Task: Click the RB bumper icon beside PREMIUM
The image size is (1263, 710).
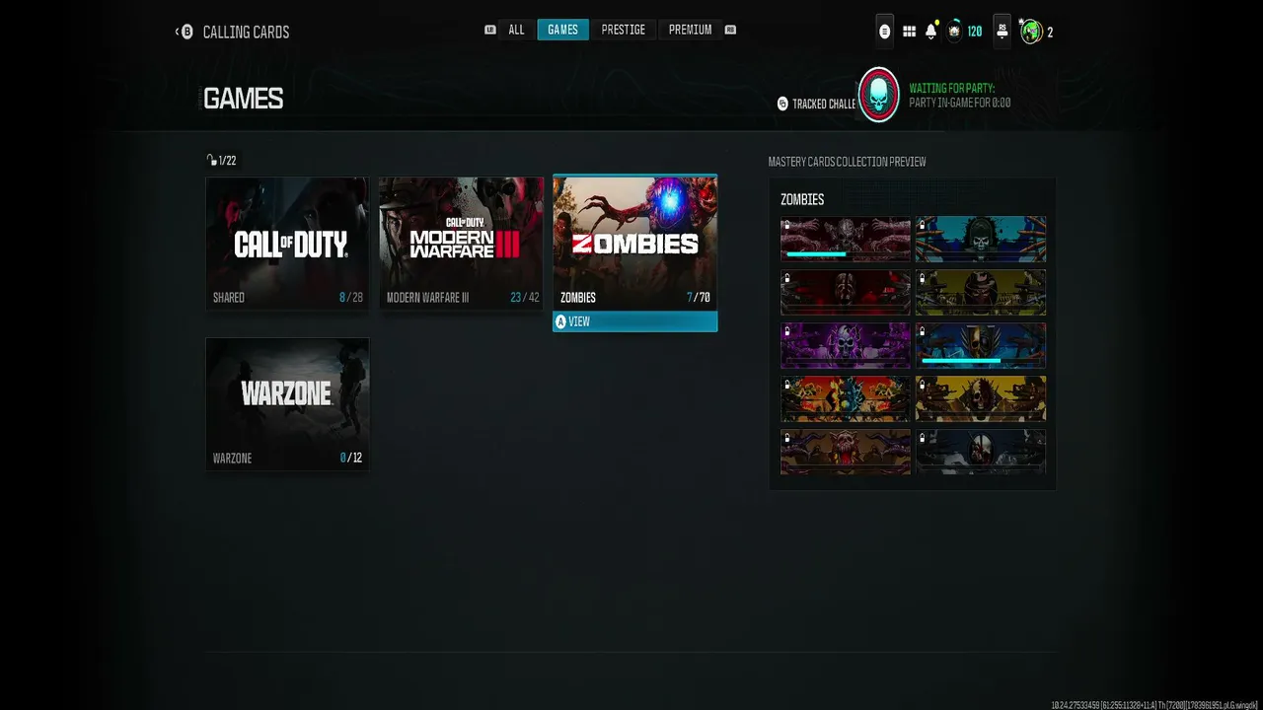Action: (x=730, y=30)
